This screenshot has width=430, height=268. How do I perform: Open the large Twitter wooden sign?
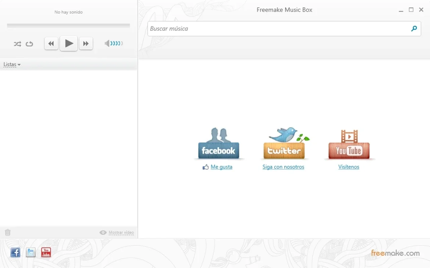point(284,143)
